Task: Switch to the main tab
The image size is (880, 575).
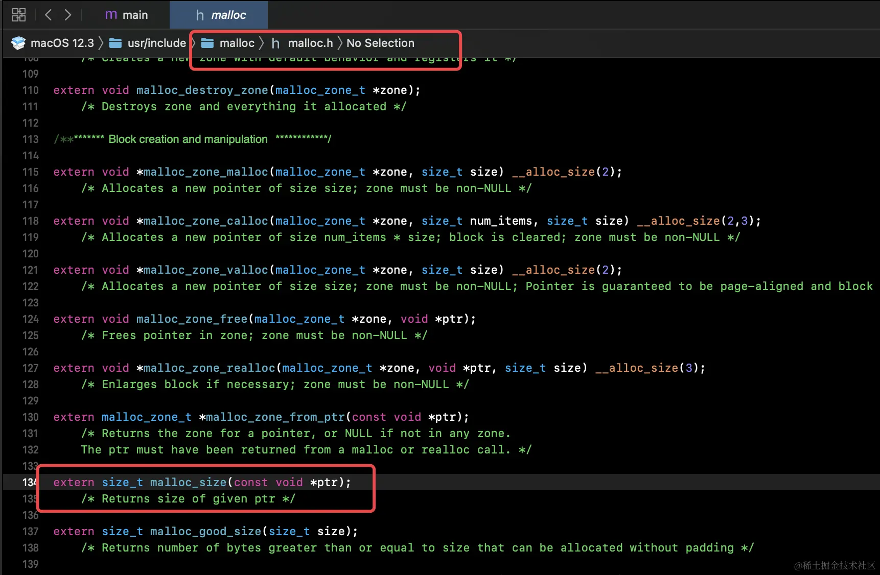Action: click(x=127, y=15)
